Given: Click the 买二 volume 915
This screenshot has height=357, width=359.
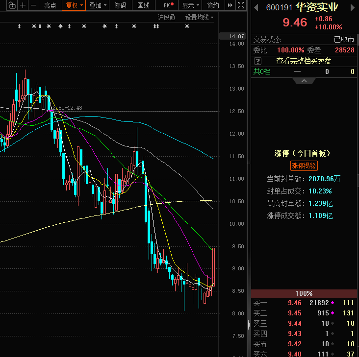Looking at the screenshot, I should pos(323,313).
